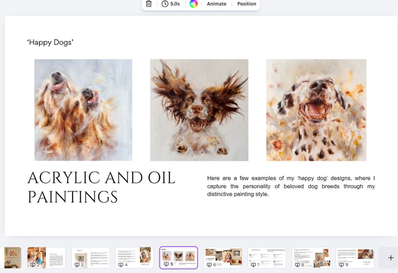Image resolution: width=398 pixels, height=273 pixels.
Task: Go to page 4 thumbnail
Action: click(134, 257)
